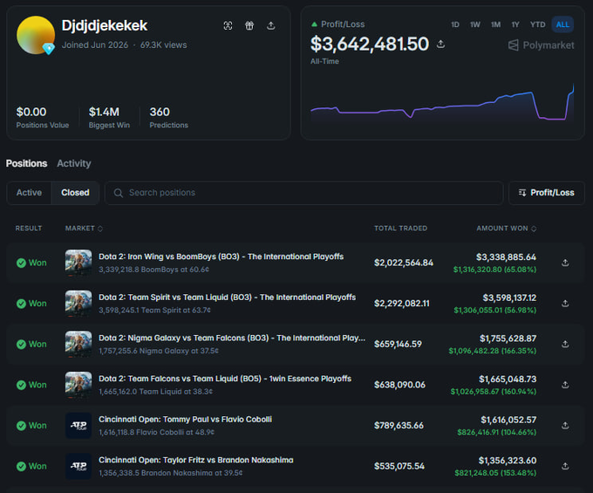Select the 1D time range
The width and height of the screenshot is (593, 493).
coord(455,24)
